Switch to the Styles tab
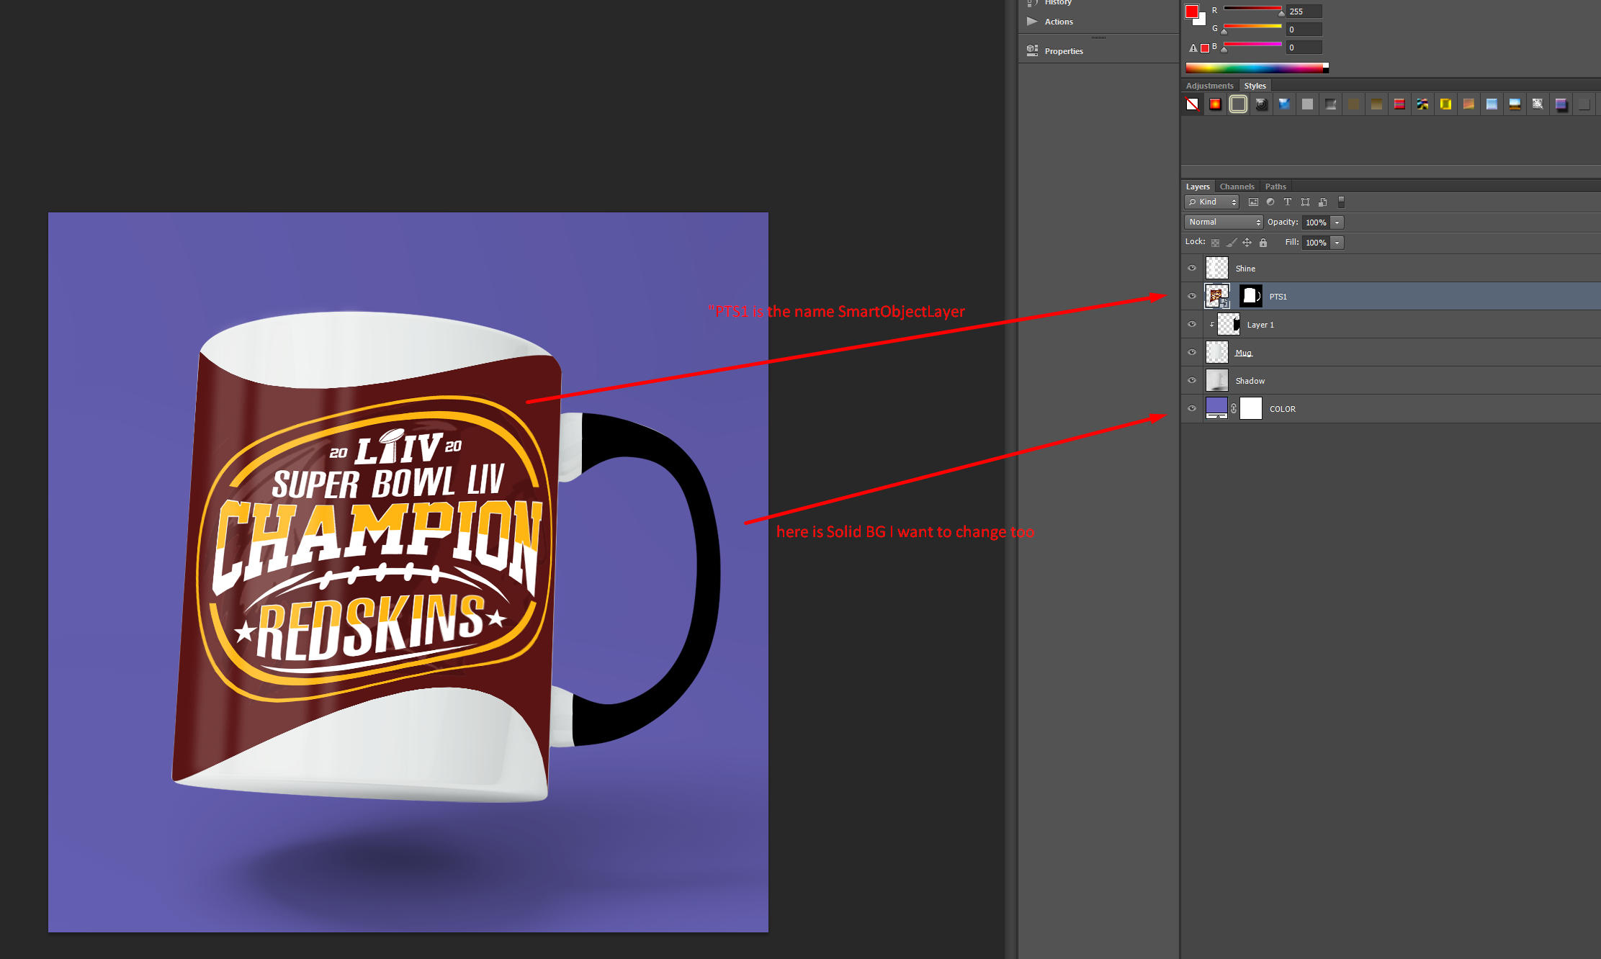The width and height of the screenshot is (1601, 959). point(1255,86)
